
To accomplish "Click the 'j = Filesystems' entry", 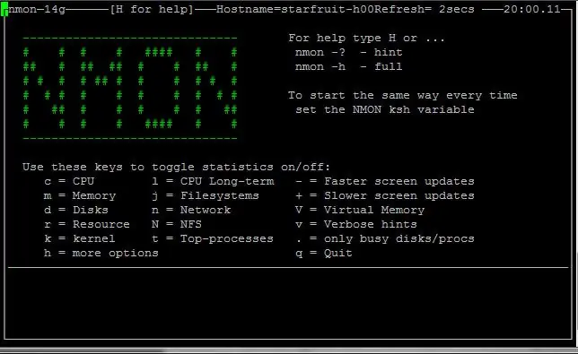I will click(x=206, y=195).
